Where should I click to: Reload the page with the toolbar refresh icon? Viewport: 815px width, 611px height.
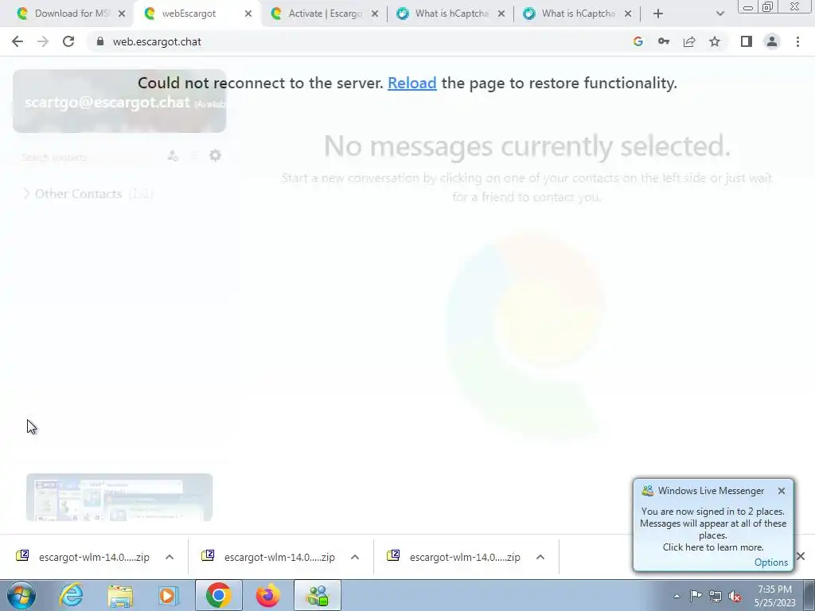coord(68,41)
